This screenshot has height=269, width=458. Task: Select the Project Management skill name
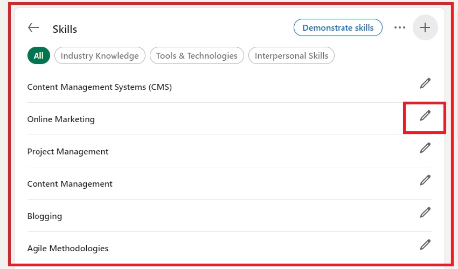68,152
